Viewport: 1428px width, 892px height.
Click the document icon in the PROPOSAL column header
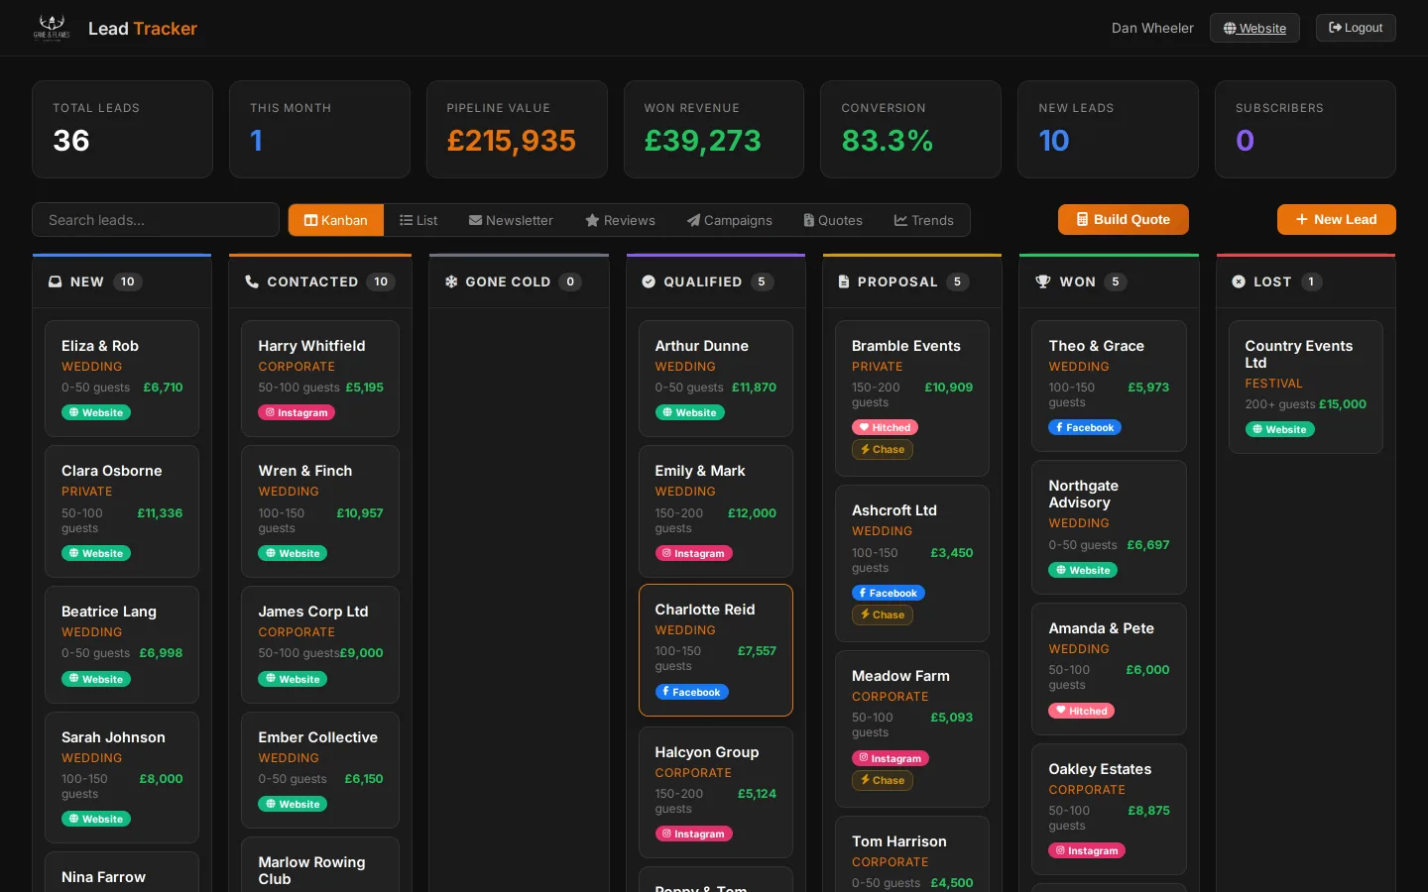click(x=844, y=281)
